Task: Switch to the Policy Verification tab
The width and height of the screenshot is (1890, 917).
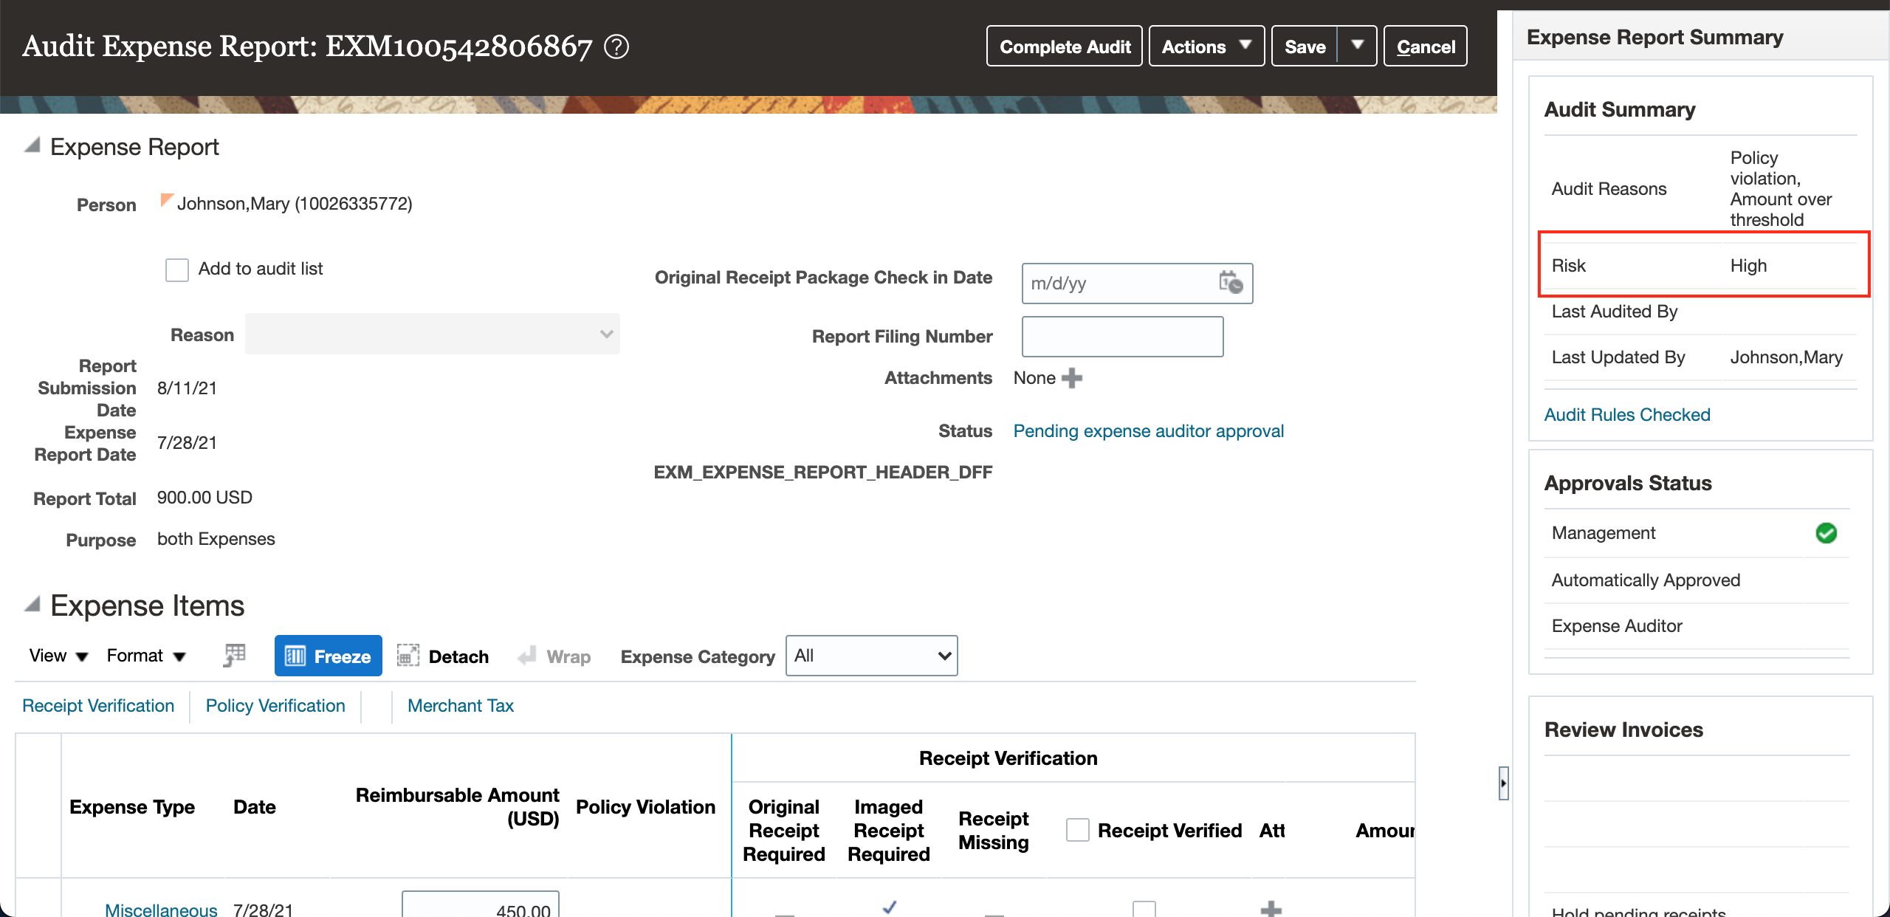Action: pos(275,705)
